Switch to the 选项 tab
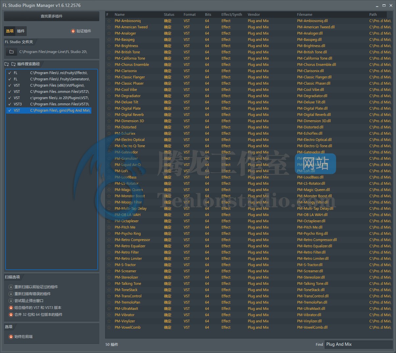This screenshot has width=396, height=353. pyautogui.click(x=10, y=31)
